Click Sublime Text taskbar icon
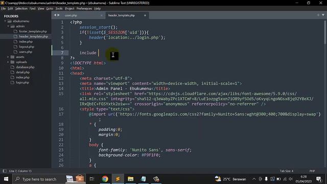327x184 pixels. pyautogui.click(x=118, y=179)
